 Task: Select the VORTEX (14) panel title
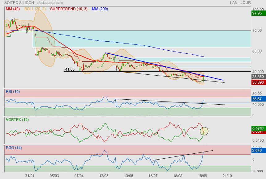point(17,119)
